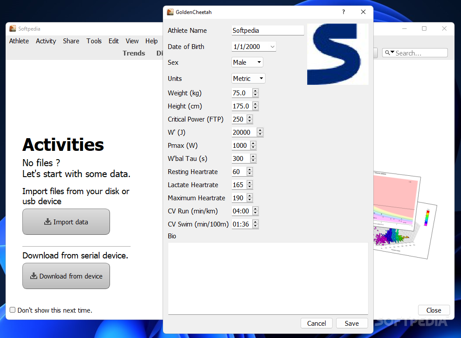461x338 pixels.
Task: Open the Edit menu
Action: [x=113, y=41]
